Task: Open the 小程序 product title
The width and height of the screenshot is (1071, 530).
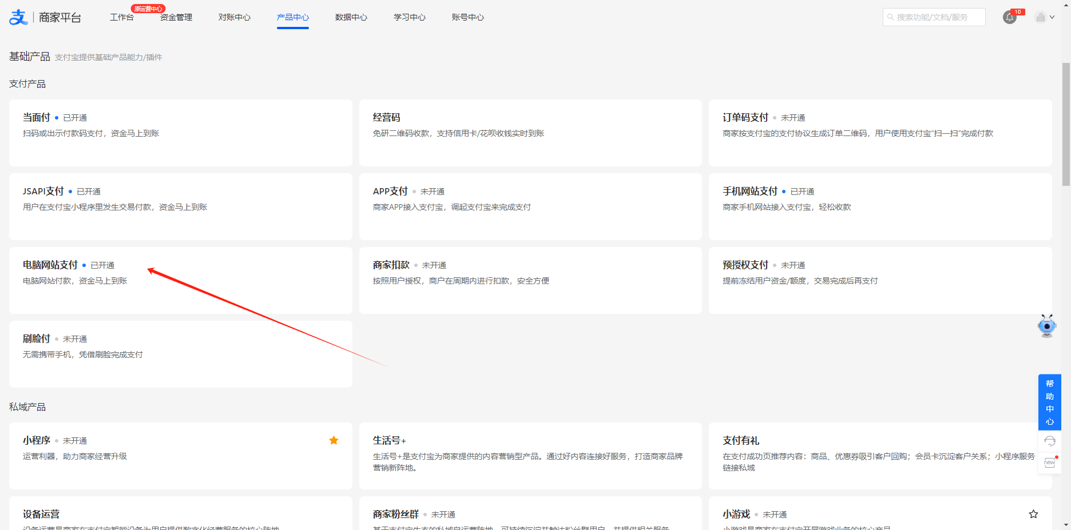Action: coord(37,440)
